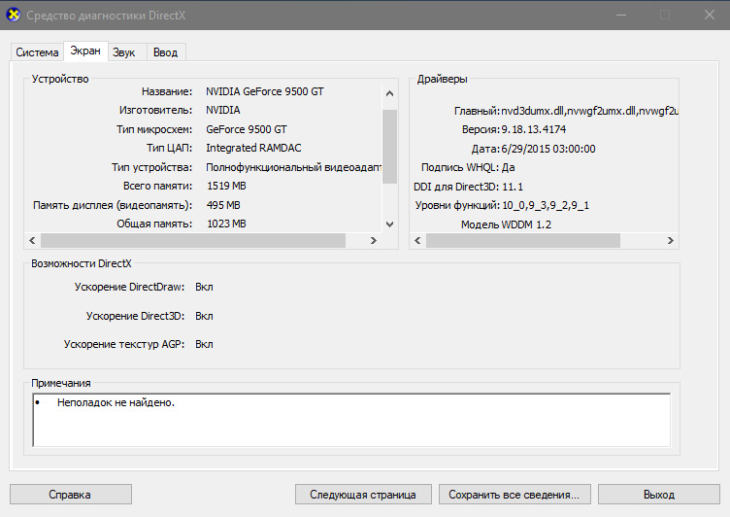Click left arrow of Драйверы horizontal scrollbar
730x517 pixels.
coord(417,240)
